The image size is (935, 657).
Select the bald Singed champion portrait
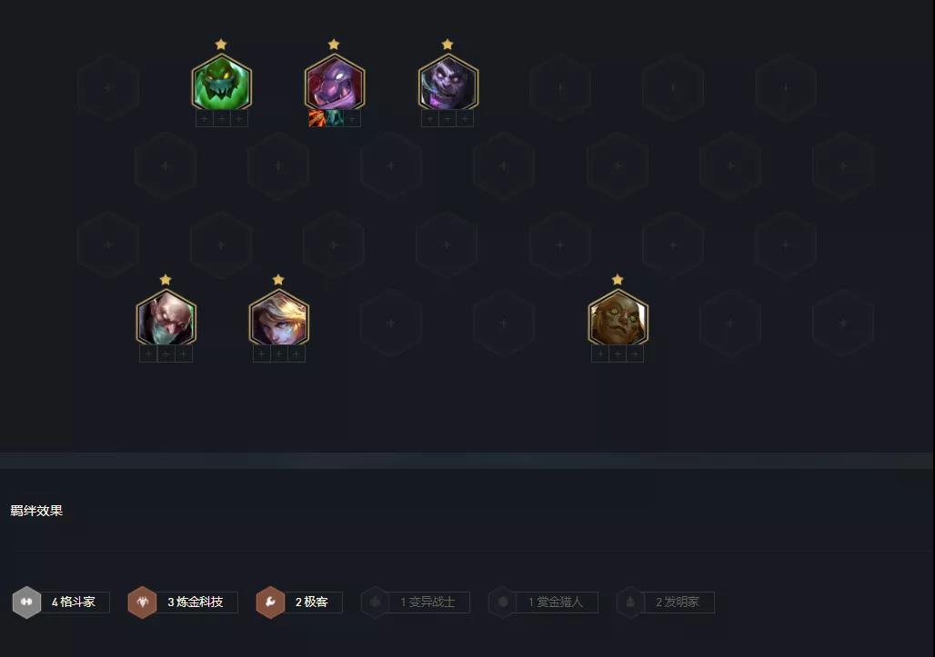click(x=166, y=317)
